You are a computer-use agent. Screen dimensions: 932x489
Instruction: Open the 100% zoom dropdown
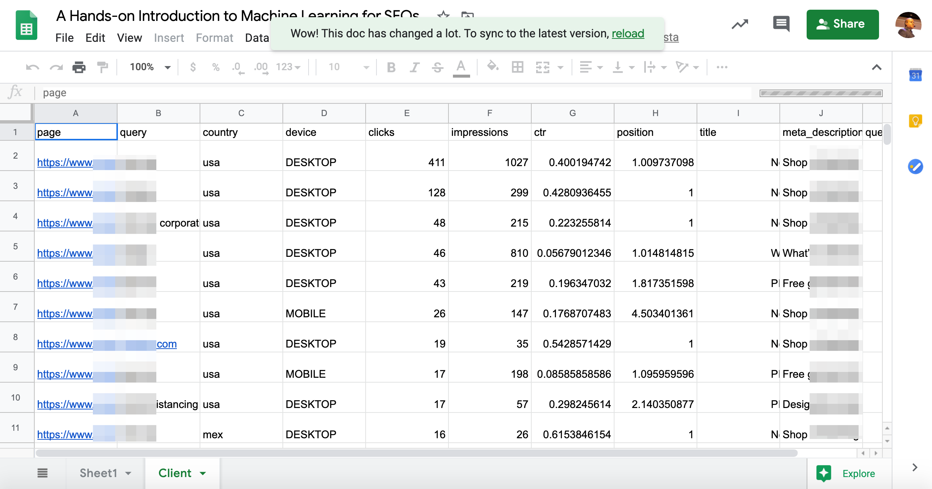[x=150, y=67]
